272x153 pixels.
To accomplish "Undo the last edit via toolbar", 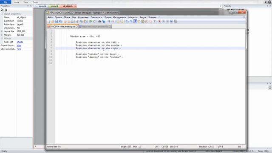I will click(91, 21).
